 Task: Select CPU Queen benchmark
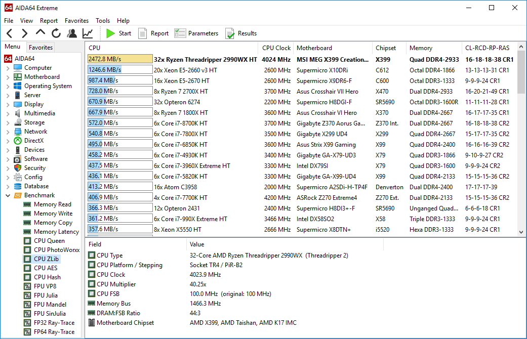click(49, 241)
